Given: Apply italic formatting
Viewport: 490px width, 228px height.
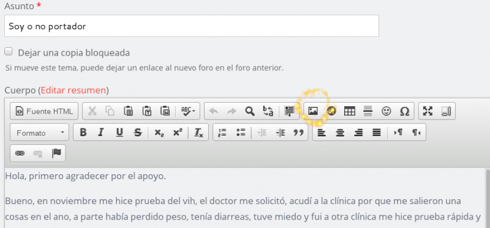Looking at the screenshot, I should [x=100, y=133].
